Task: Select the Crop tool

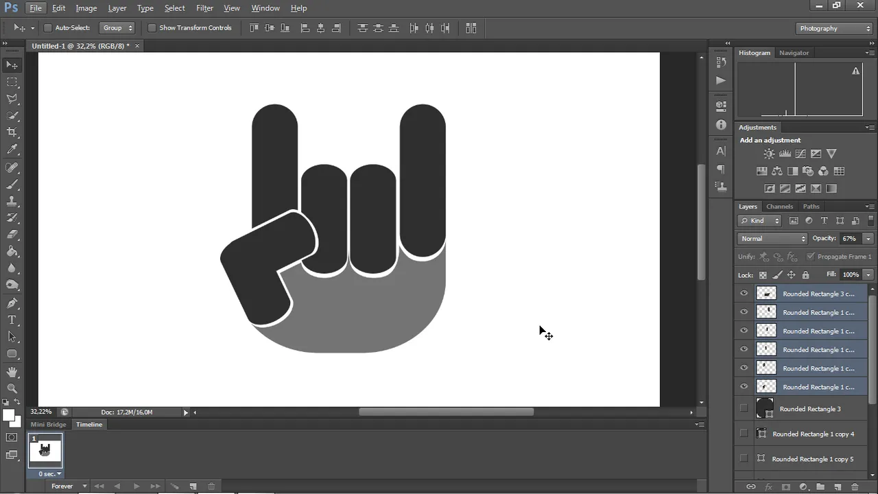Action: pos(12,132)
